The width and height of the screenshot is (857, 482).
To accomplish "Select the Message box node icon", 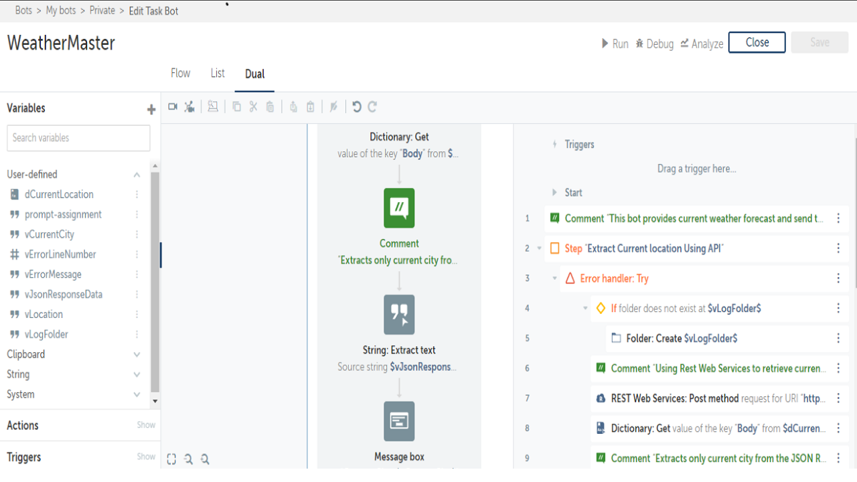I will coord(399,421).
